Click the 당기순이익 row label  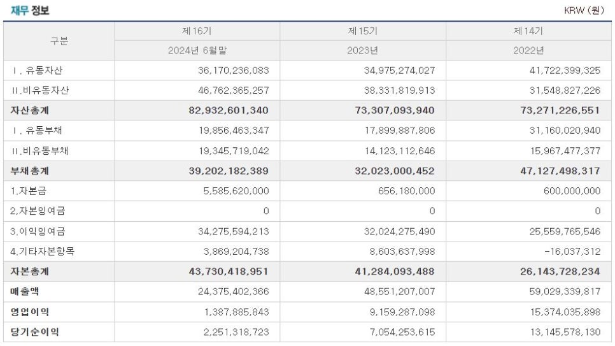[34, 332]
